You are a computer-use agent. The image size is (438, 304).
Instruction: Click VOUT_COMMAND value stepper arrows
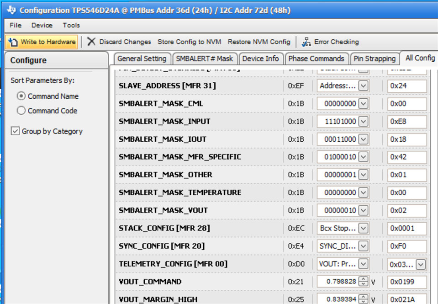363,281
